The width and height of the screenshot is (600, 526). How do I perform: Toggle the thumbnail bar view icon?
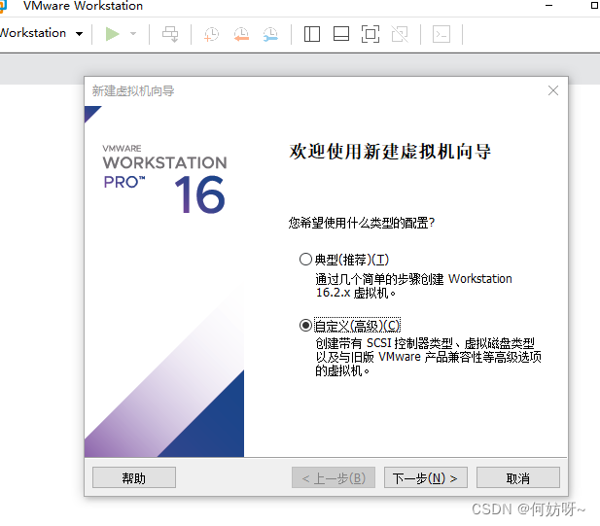tap(341, 34)
